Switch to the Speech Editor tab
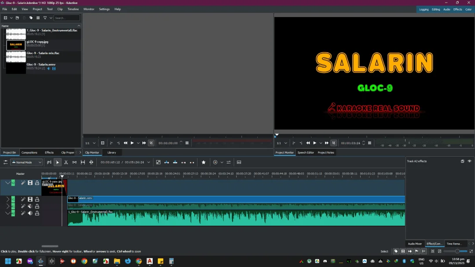Viewport: 475px width, 267px height. tap(306, 153)
